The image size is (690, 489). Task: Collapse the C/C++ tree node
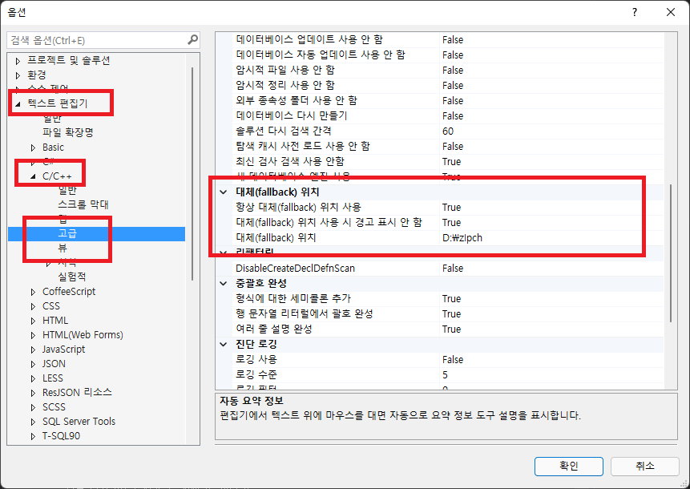click(33, 176)
